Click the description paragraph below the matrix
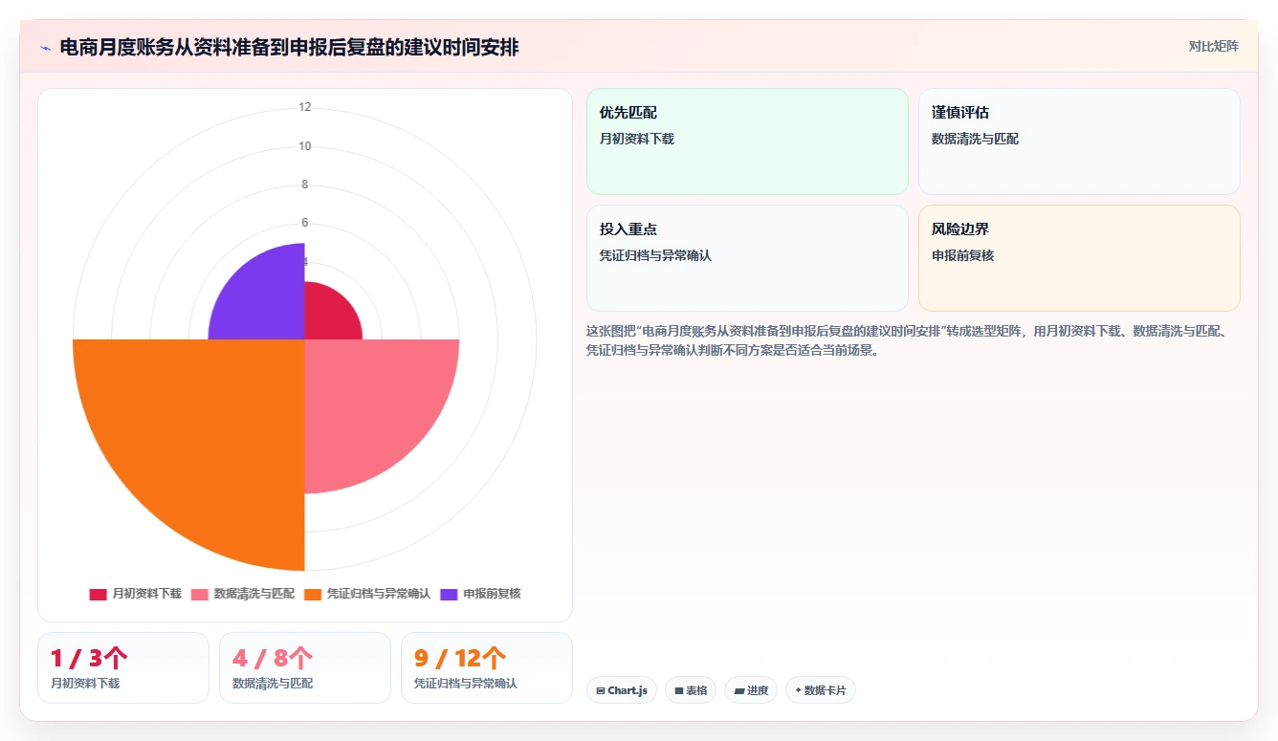1278x741 pixels. (913, 340)
